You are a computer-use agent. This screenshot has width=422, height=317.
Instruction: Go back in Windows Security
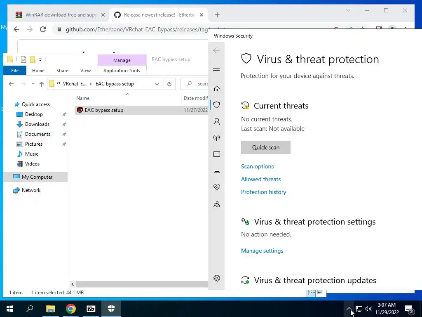216,50
